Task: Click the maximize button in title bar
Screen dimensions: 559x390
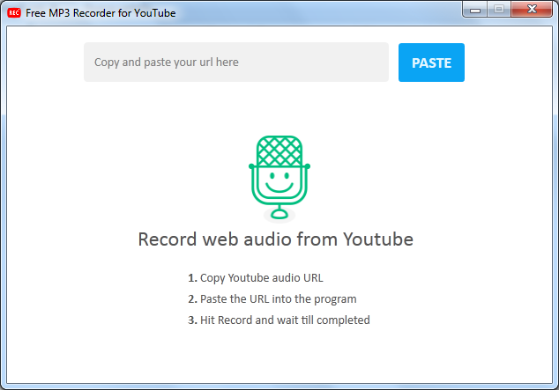Action: pos(499,10)
